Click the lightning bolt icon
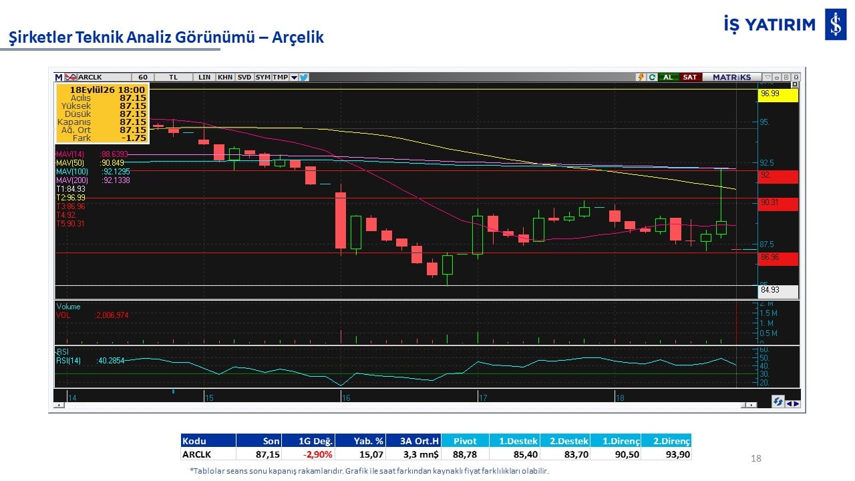Screen dimensions: 855x481 coord(641,77)
